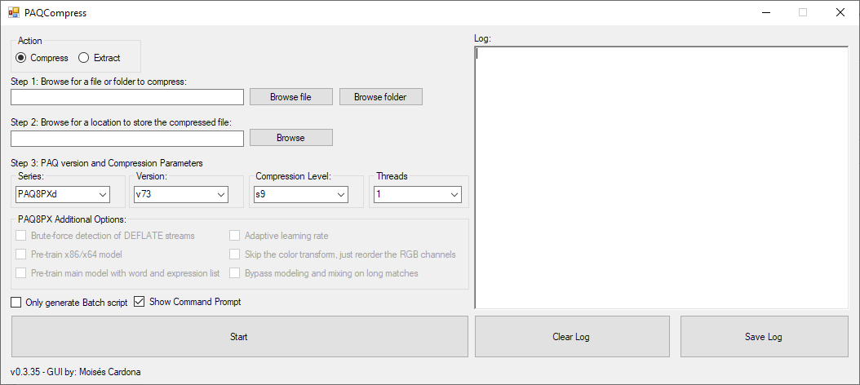
Task: Click the Save Log button
Action: 764,337
